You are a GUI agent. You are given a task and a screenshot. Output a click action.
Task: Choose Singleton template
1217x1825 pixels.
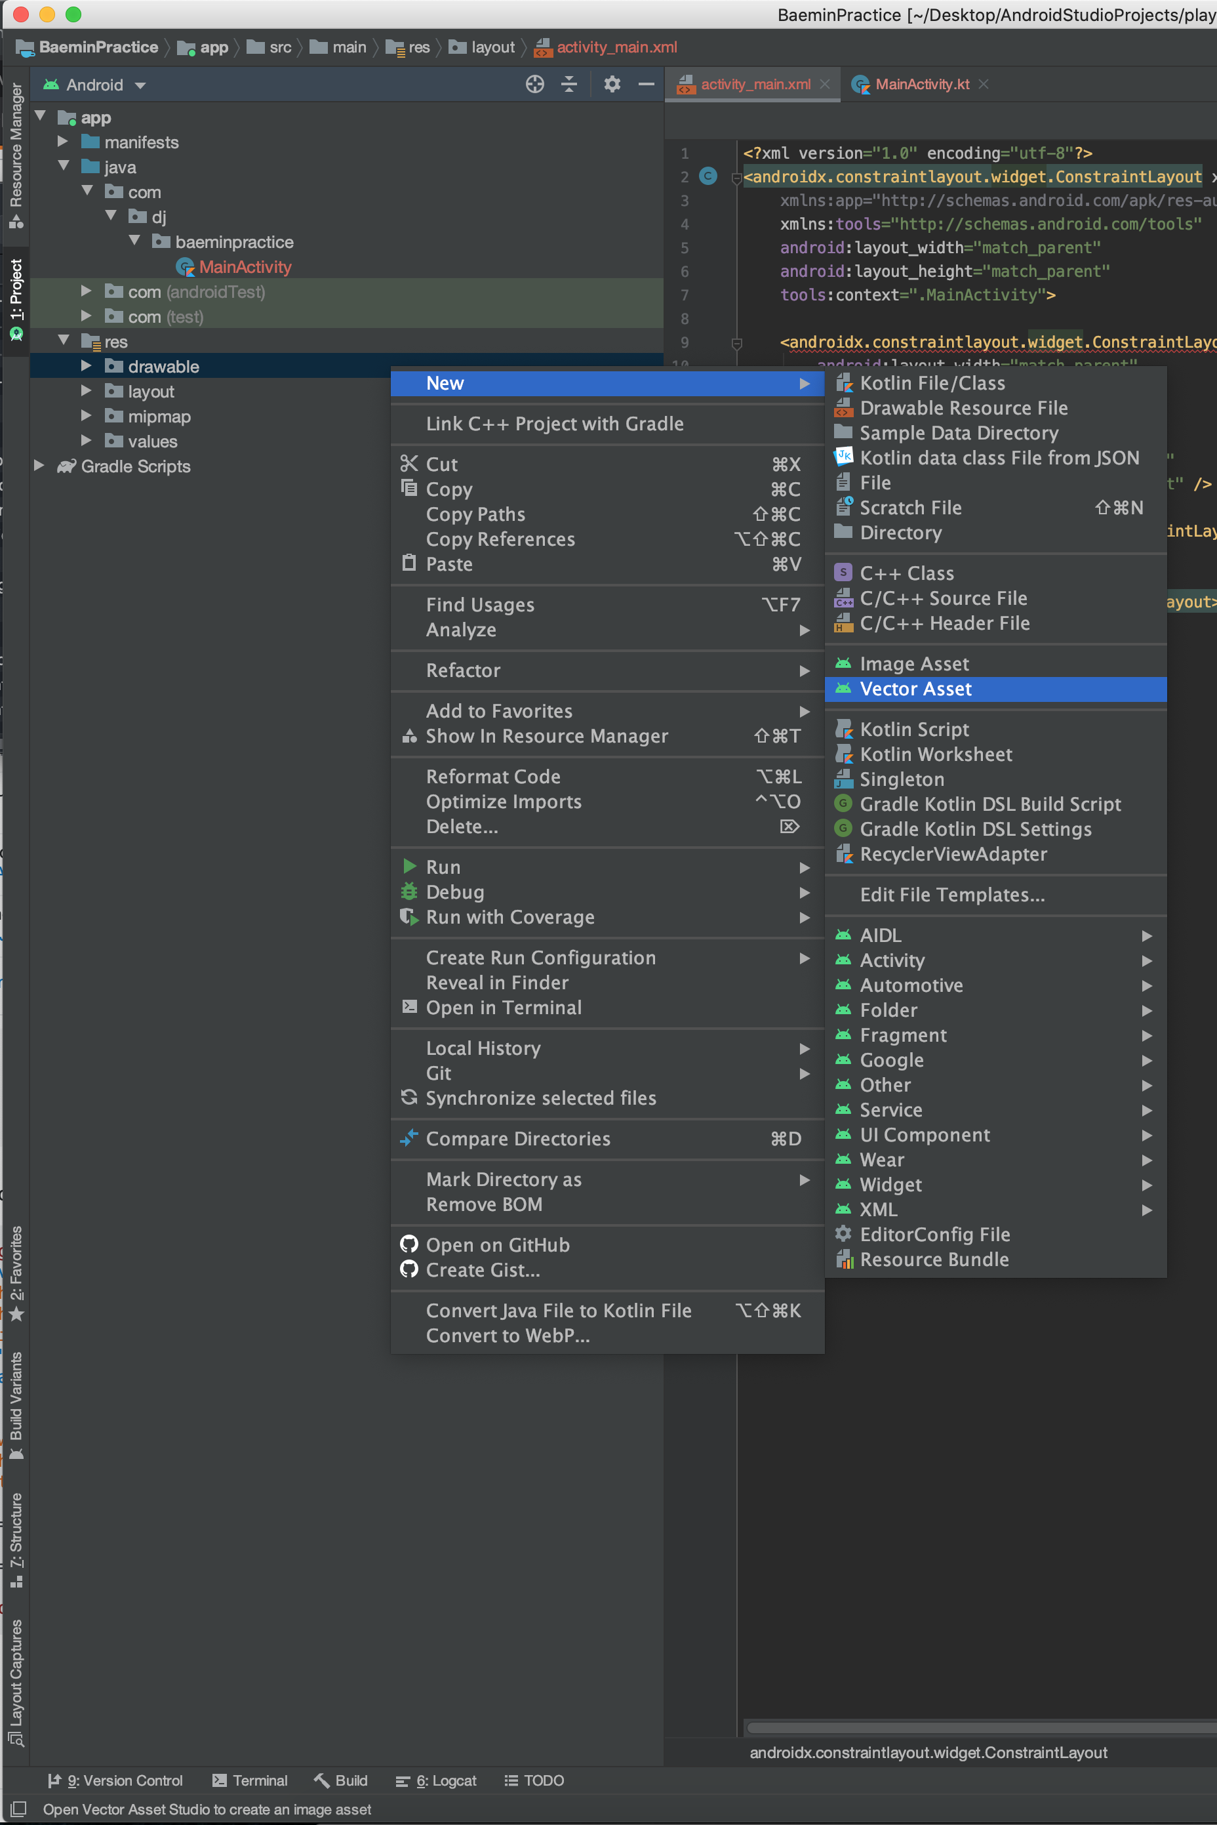coord(996,779)
